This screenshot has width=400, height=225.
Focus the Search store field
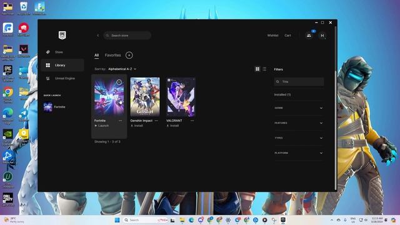point(127,36)
